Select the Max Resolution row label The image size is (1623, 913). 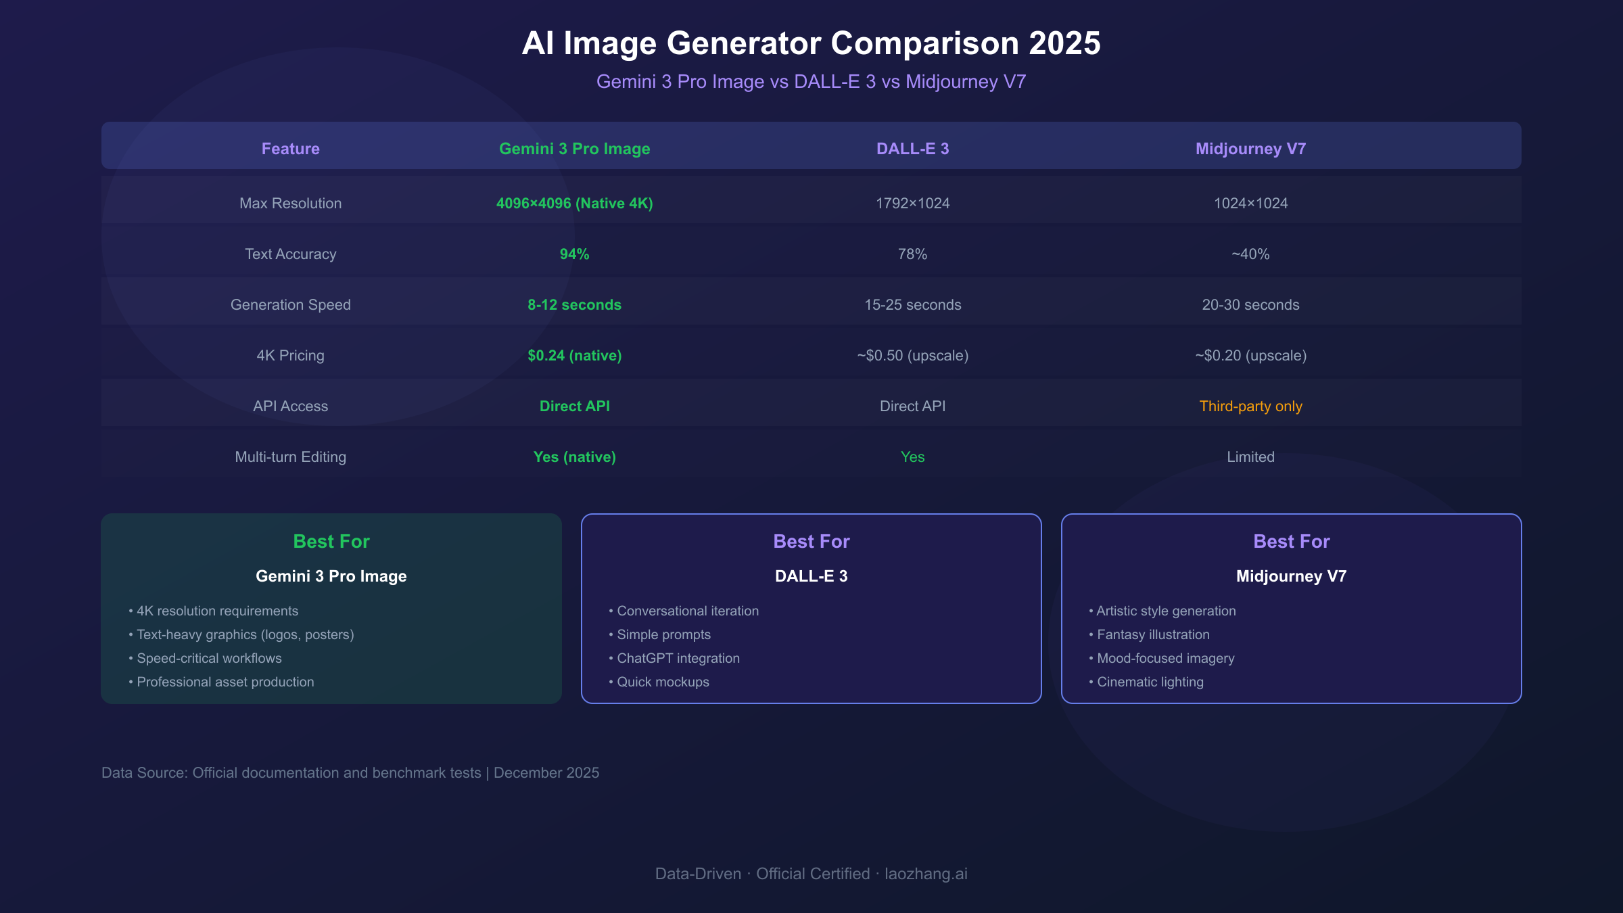coord(290,204)
